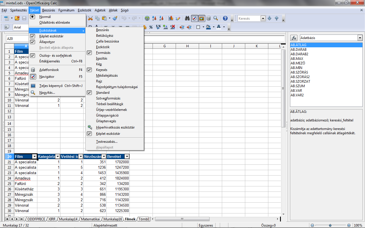365x228 pixels.
Task: Click the Paste clipboard icon
Action: [104, 18]
